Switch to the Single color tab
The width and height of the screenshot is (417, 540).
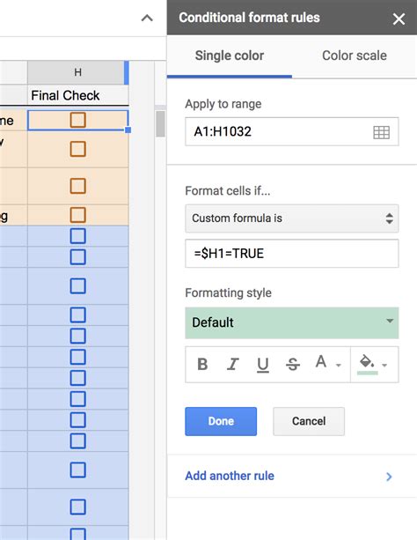pos(230,55)
